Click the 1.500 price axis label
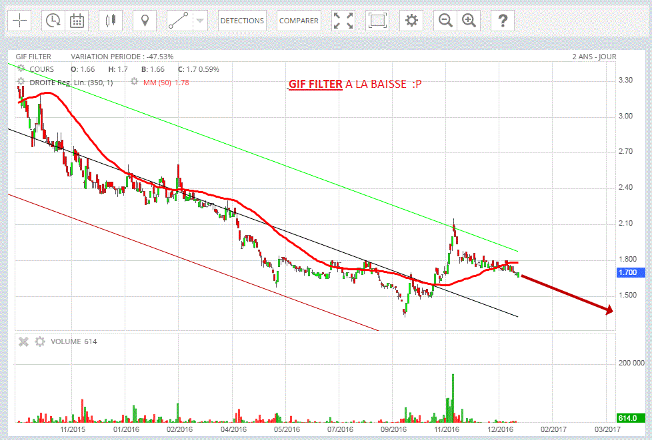The image size is (652, 440). [x=628, y=295]
